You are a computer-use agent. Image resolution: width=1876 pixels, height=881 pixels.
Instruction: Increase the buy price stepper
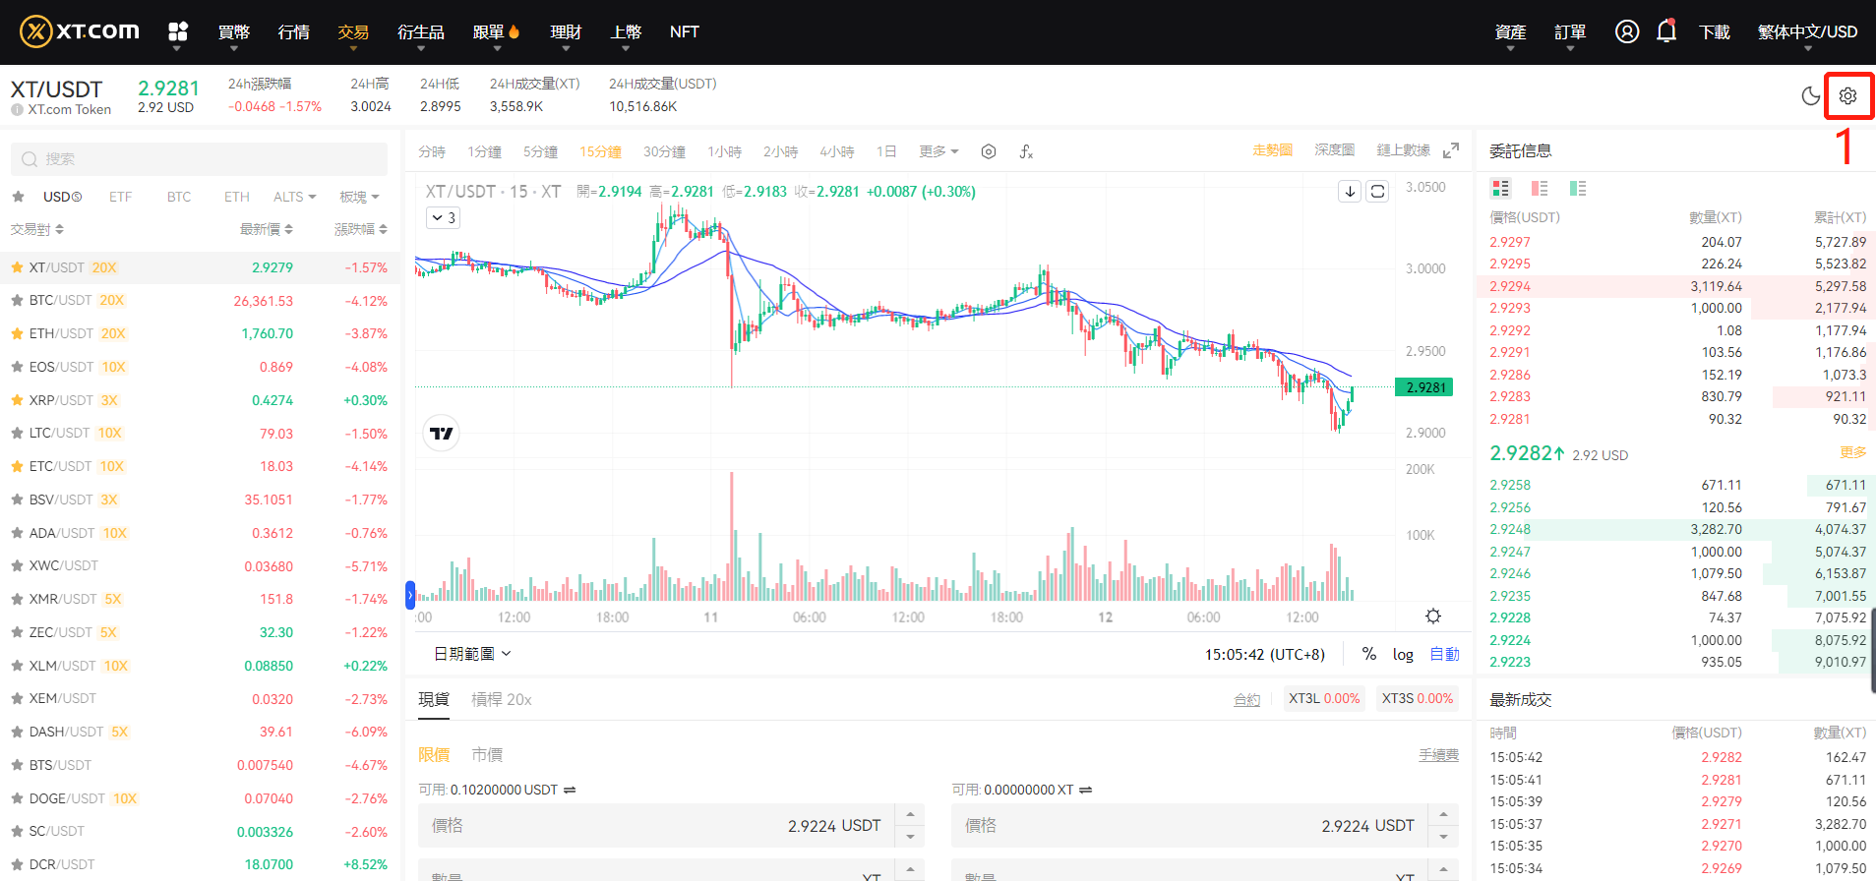pos(910,815)
